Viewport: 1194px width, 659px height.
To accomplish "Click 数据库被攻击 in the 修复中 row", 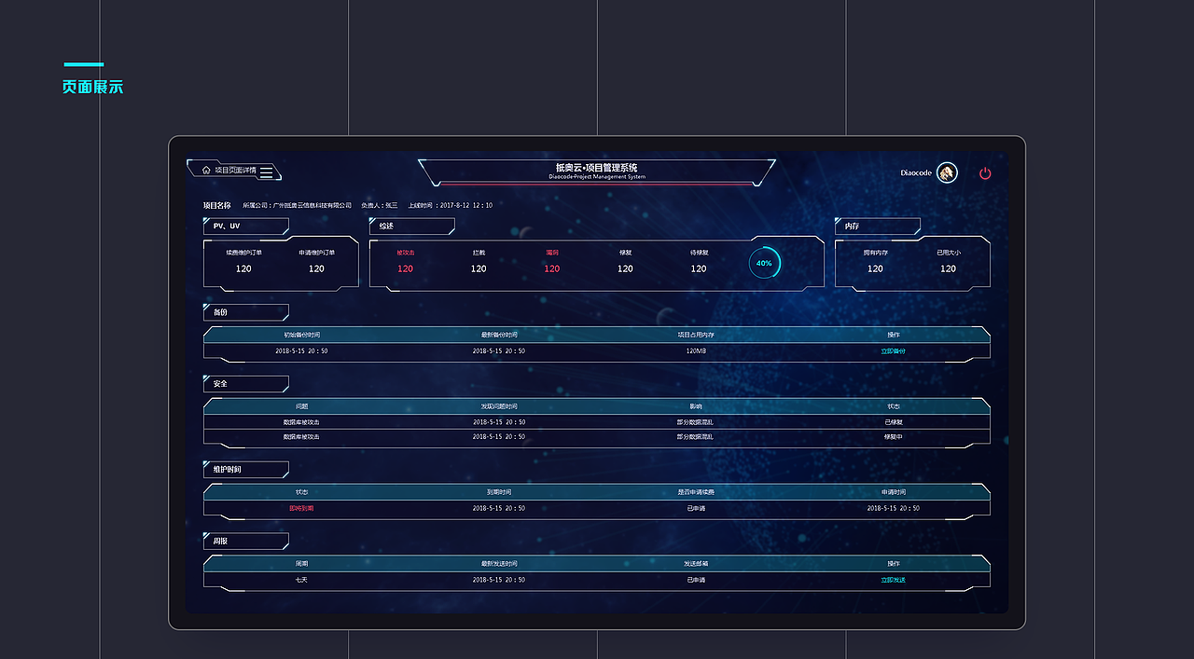I will [301, 436].
